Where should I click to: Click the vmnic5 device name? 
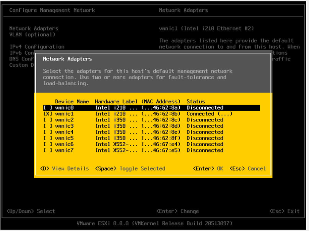click(64, 138)
